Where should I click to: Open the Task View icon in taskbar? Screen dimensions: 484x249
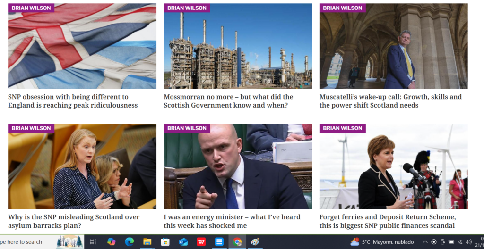pos(93,242)
